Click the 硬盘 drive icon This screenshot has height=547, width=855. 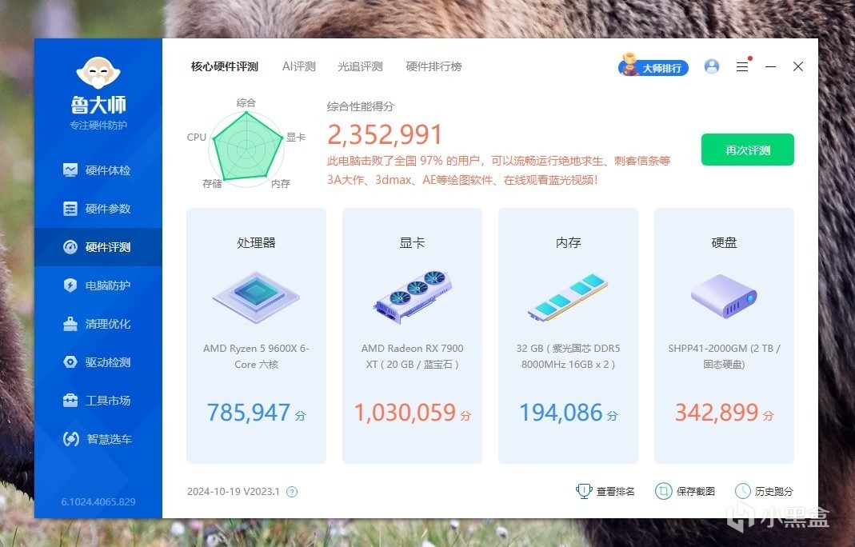(x=724, y=297)
